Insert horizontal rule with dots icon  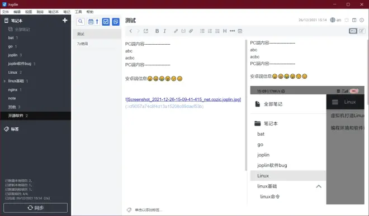coord(232,31)
